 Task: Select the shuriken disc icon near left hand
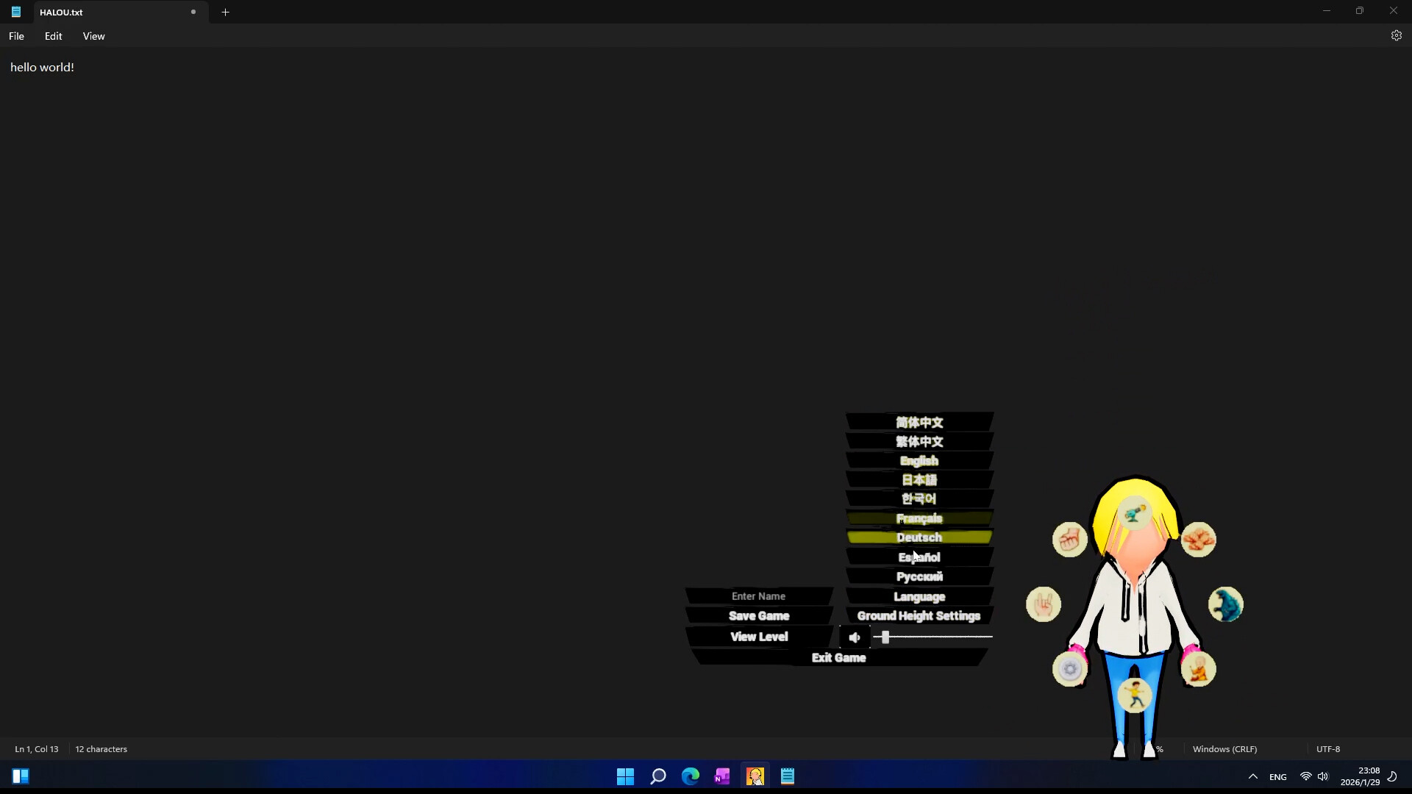(1070, 668)
